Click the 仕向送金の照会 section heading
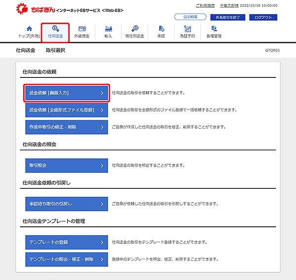The height and width of the screenshot is (280, 296). 39,144
